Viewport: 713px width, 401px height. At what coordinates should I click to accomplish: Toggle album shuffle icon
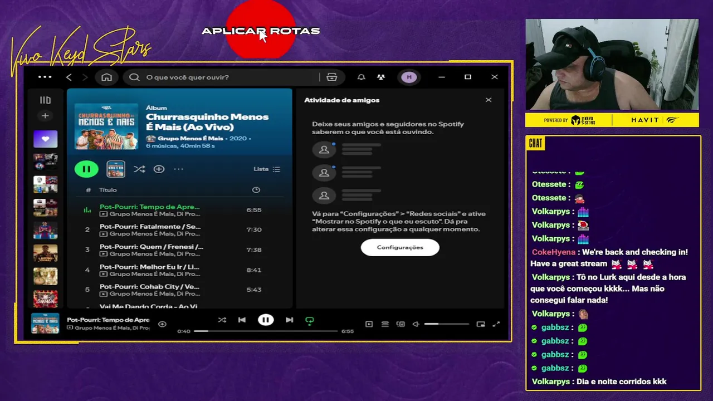point(139,169)
